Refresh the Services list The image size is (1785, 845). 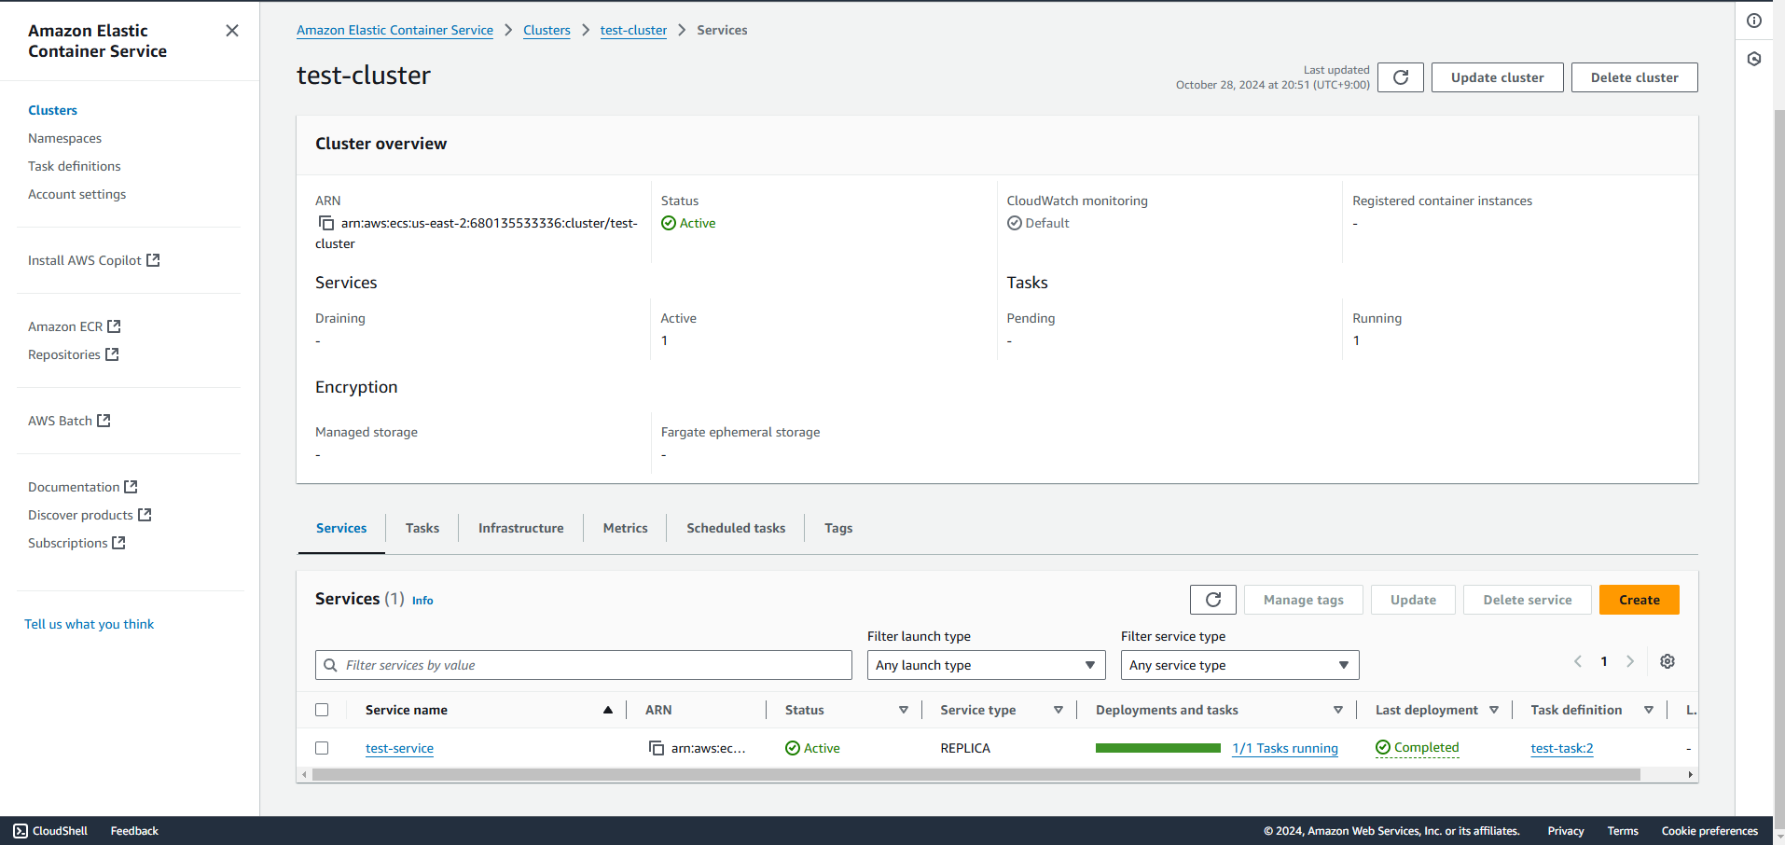(x=1213, y=600)
